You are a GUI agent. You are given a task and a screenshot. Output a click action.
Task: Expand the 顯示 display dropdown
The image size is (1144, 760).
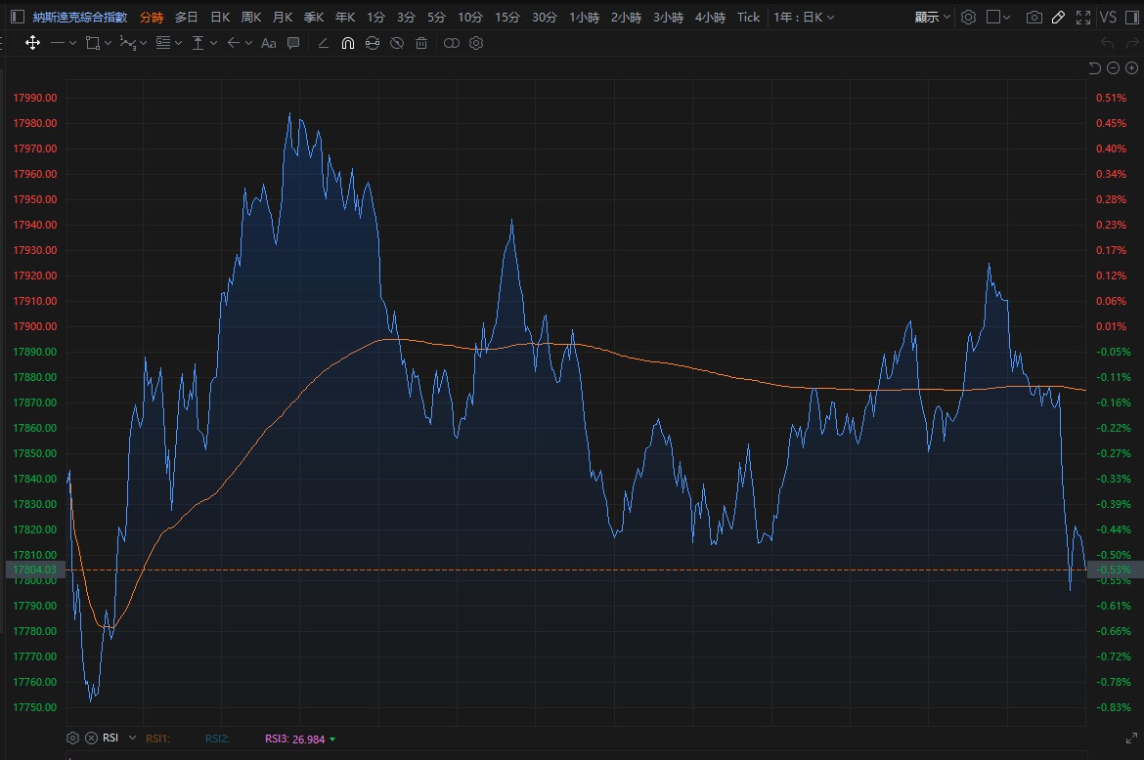point(933,18)
